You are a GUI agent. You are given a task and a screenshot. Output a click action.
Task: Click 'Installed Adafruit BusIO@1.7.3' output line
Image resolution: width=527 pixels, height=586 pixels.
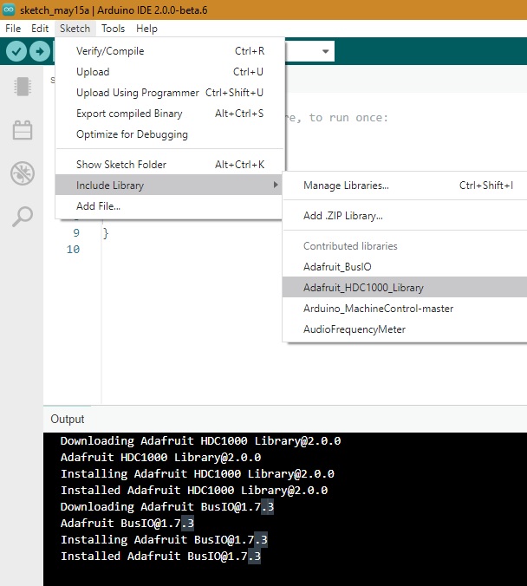(x=160, y=557)
